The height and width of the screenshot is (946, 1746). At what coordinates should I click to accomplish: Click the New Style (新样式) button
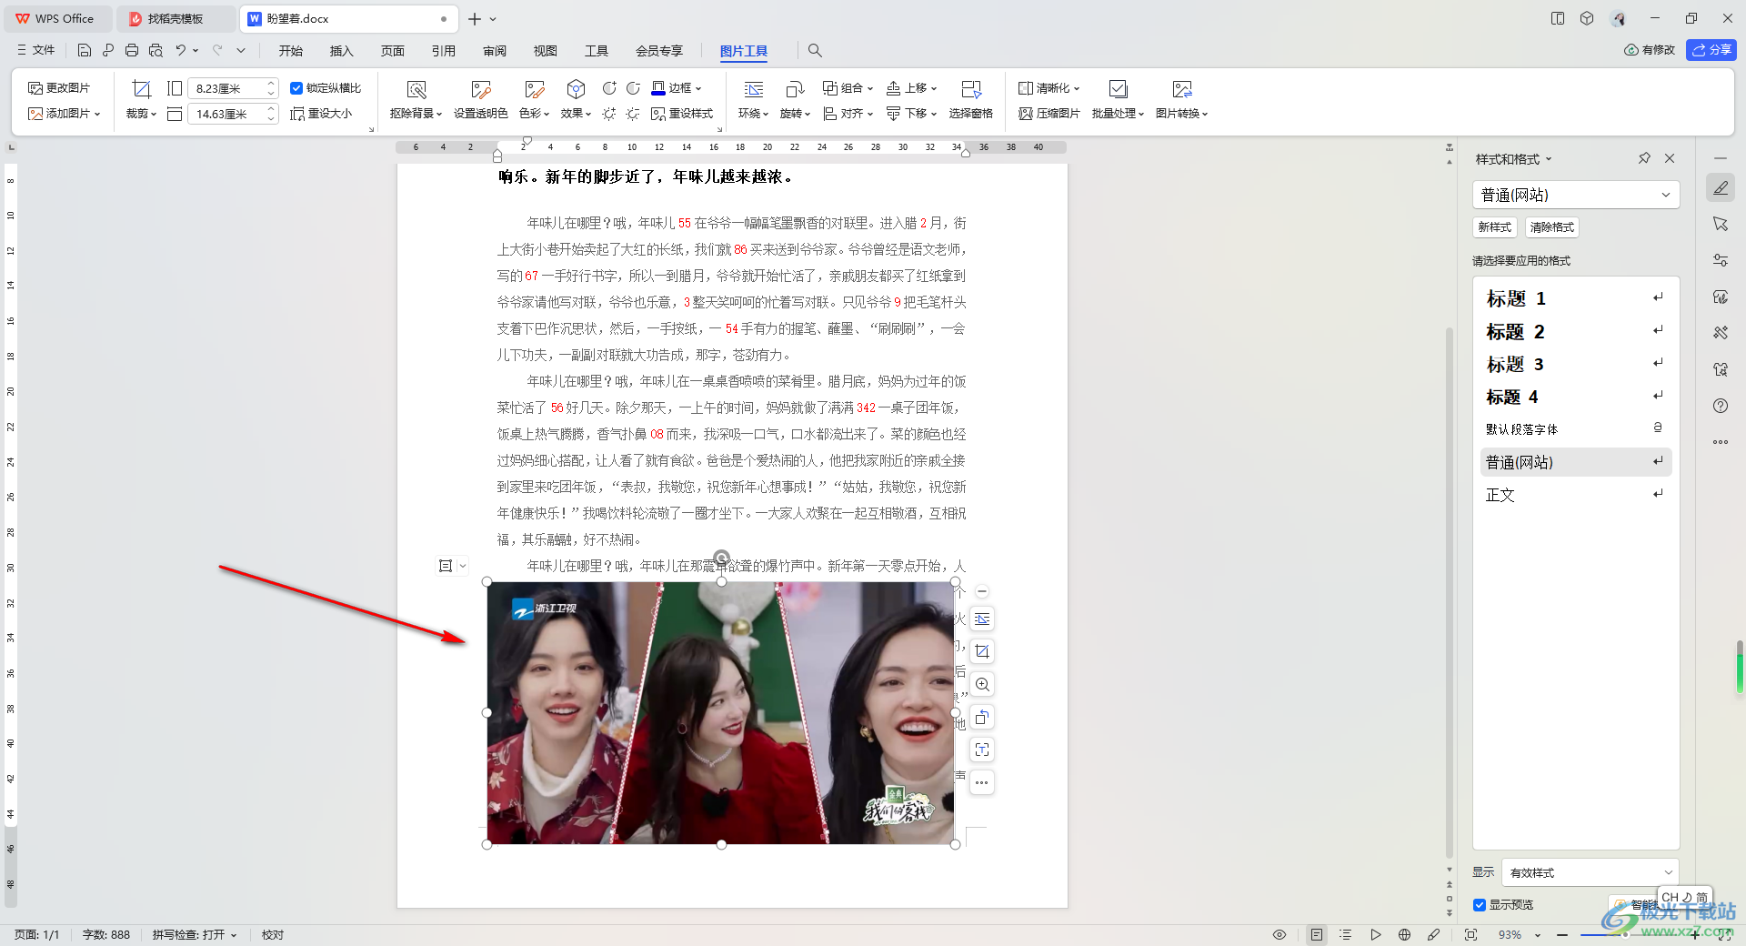click(1495, 227)
